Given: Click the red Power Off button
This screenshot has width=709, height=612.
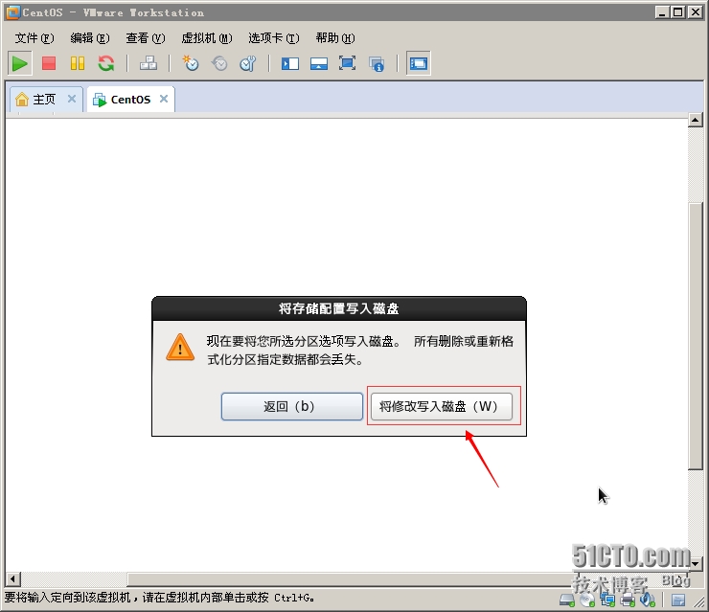Looking at the screenshot, I should pos(48,63).
